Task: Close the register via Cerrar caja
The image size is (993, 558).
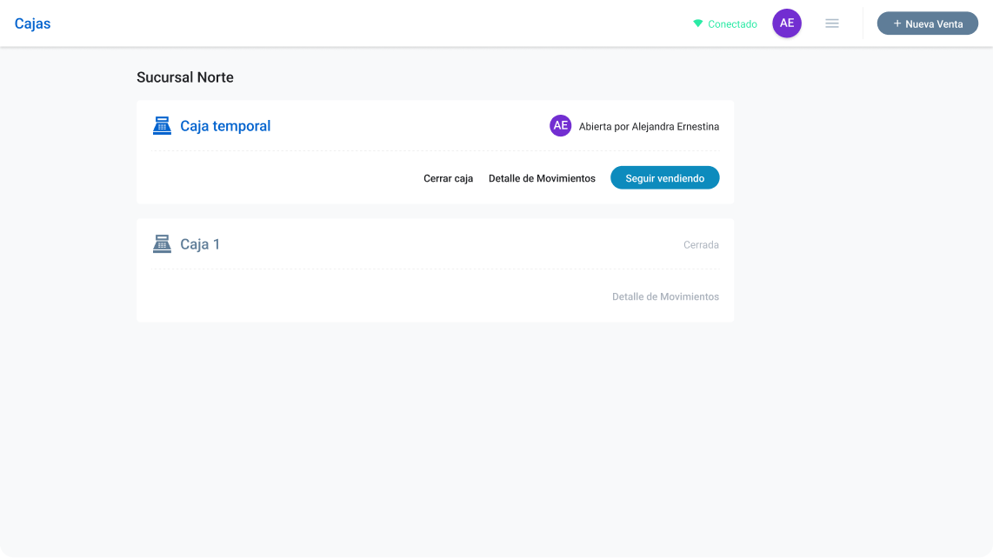Action: [x=449, y=178]
